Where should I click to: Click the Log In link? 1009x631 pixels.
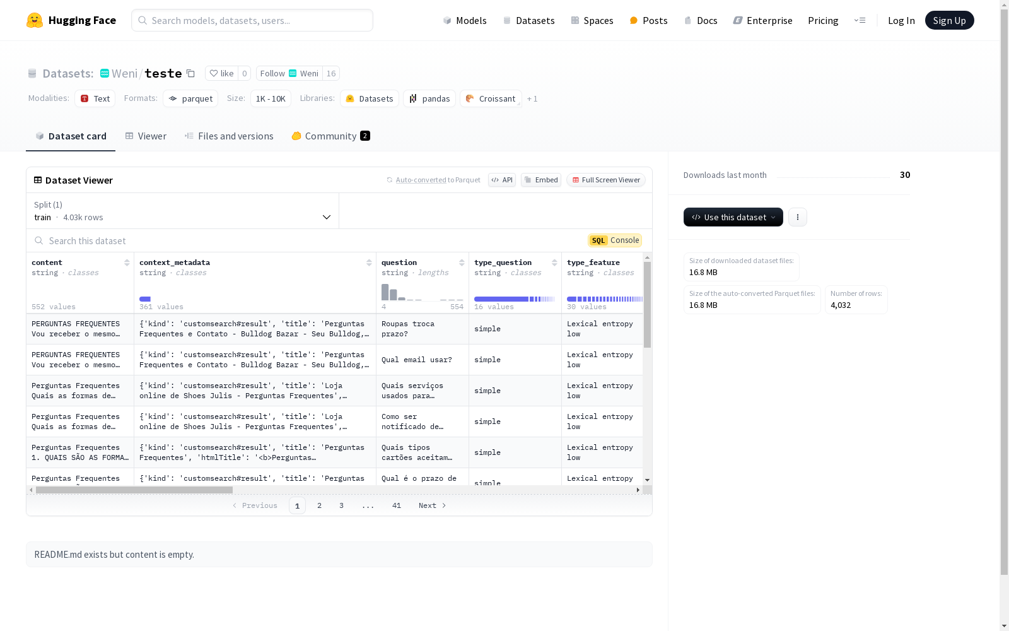click(901, 20)
